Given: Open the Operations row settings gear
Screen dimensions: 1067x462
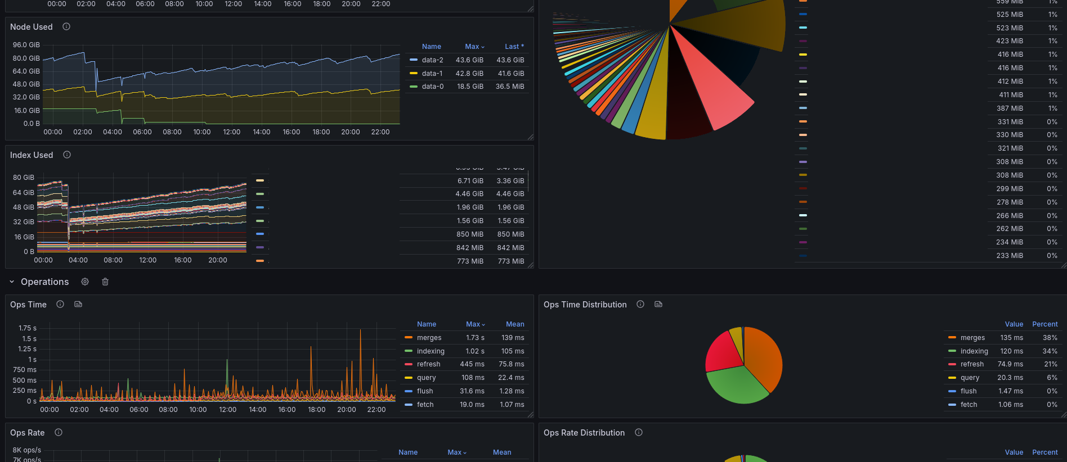Looking at the screenshot, I should coord(85,282).
